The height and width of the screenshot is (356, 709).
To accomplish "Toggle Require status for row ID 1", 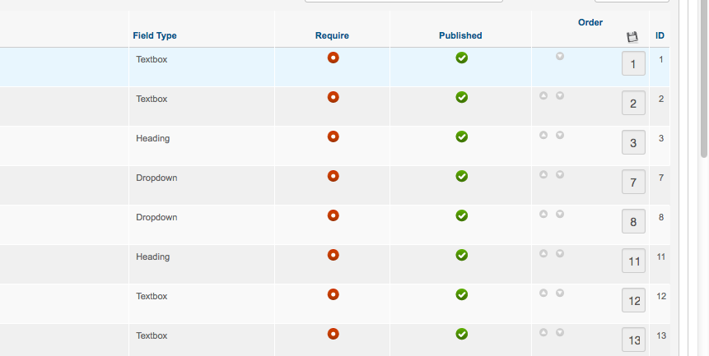I will click(x=333, y=58).
